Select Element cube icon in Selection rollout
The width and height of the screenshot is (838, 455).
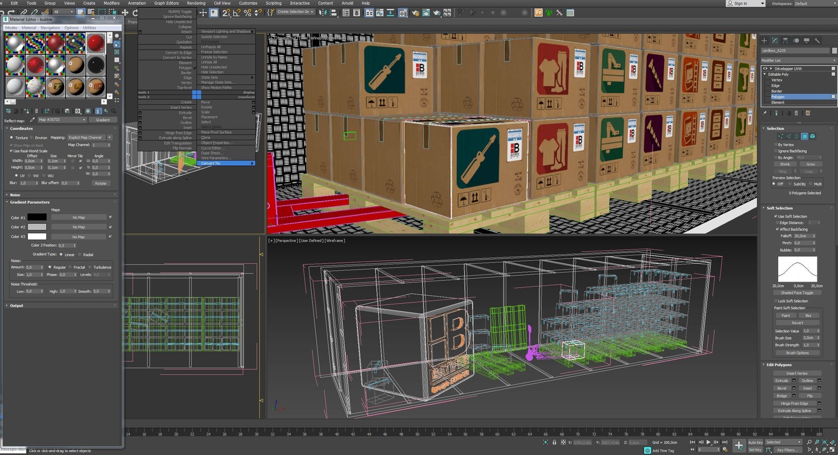pos(812,136)
